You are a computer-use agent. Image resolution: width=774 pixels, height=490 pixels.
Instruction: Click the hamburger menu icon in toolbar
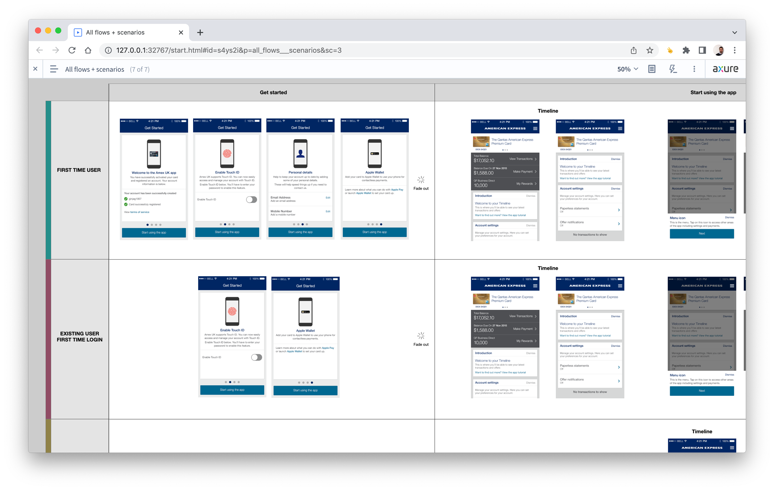[x=53, y=69]
